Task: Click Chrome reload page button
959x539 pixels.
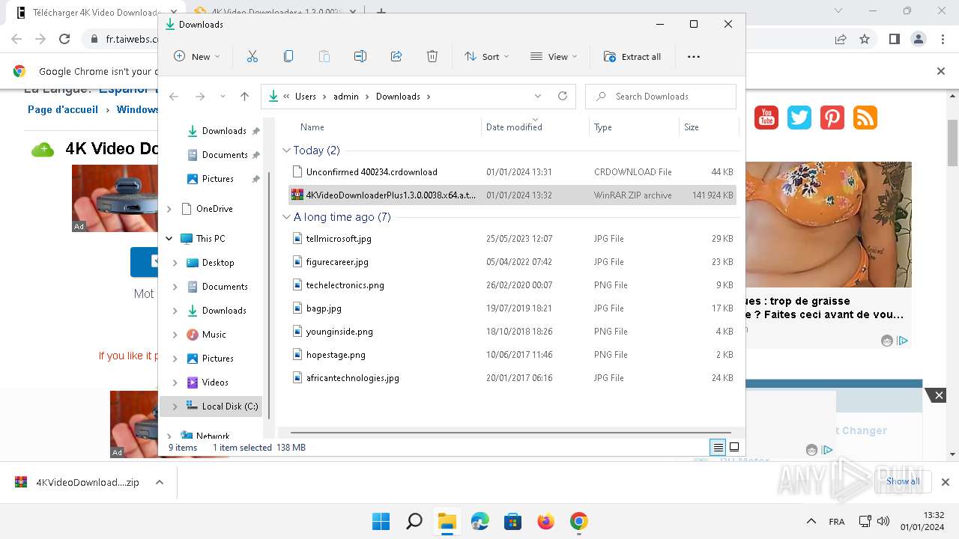Action: tap(64, 39)
